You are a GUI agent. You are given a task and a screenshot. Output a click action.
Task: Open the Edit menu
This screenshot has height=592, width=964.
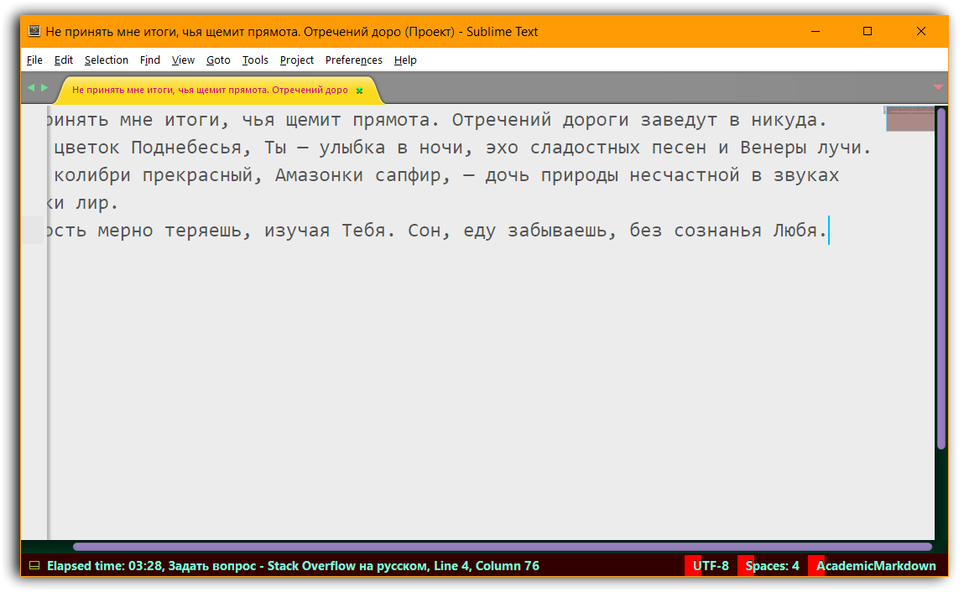[x=63, y=60]
